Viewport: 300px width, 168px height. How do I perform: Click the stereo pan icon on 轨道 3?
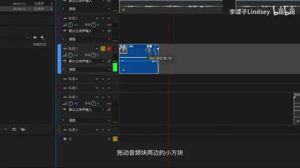point(88,103)
